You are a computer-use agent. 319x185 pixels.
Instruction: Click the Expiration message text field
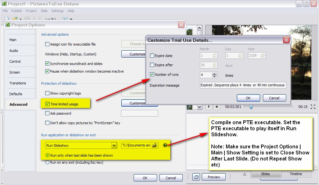(x=243, y=85)
